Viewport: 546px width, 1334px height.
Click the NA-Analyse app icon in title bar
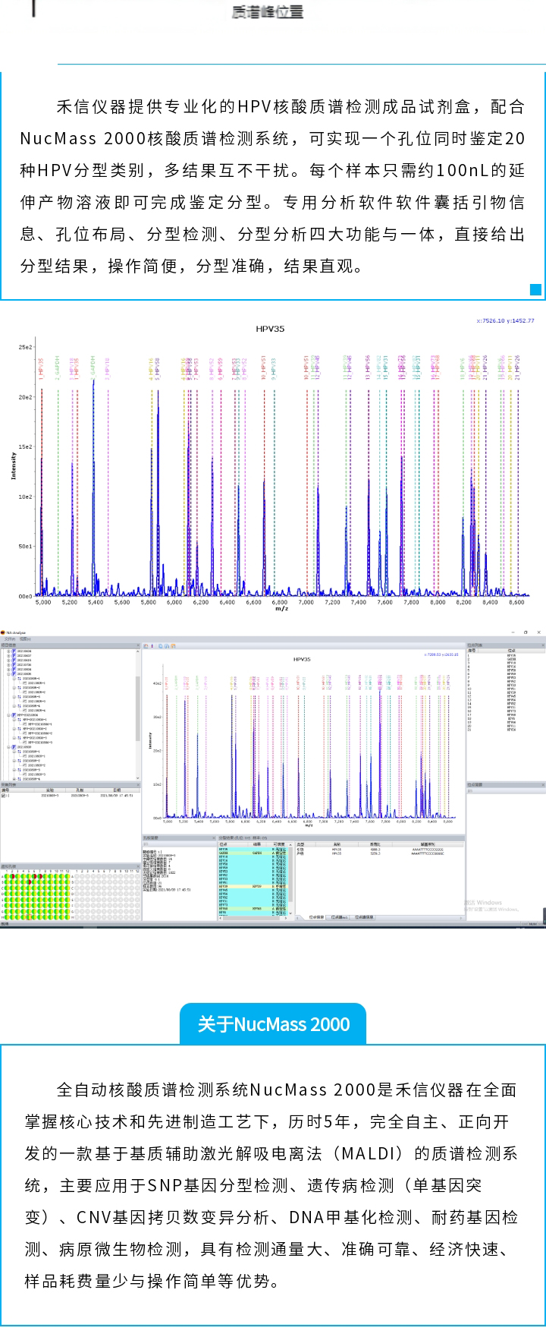point(3,632)
